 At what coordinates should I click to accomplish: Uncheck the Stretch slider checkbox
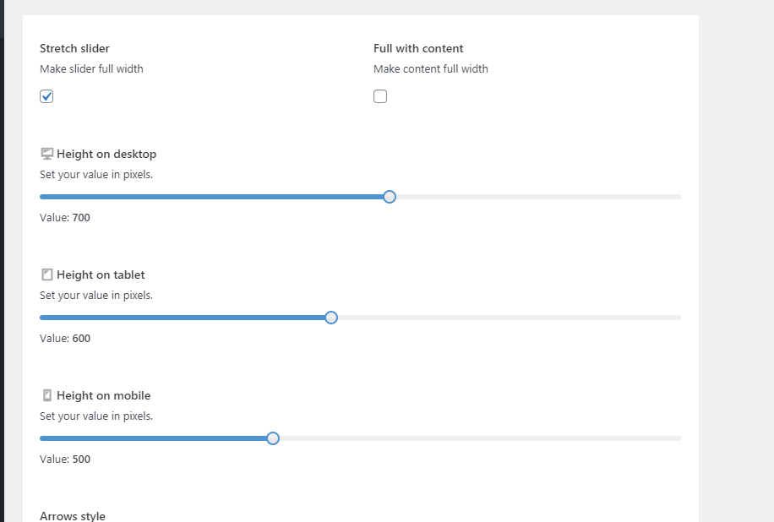46,96
